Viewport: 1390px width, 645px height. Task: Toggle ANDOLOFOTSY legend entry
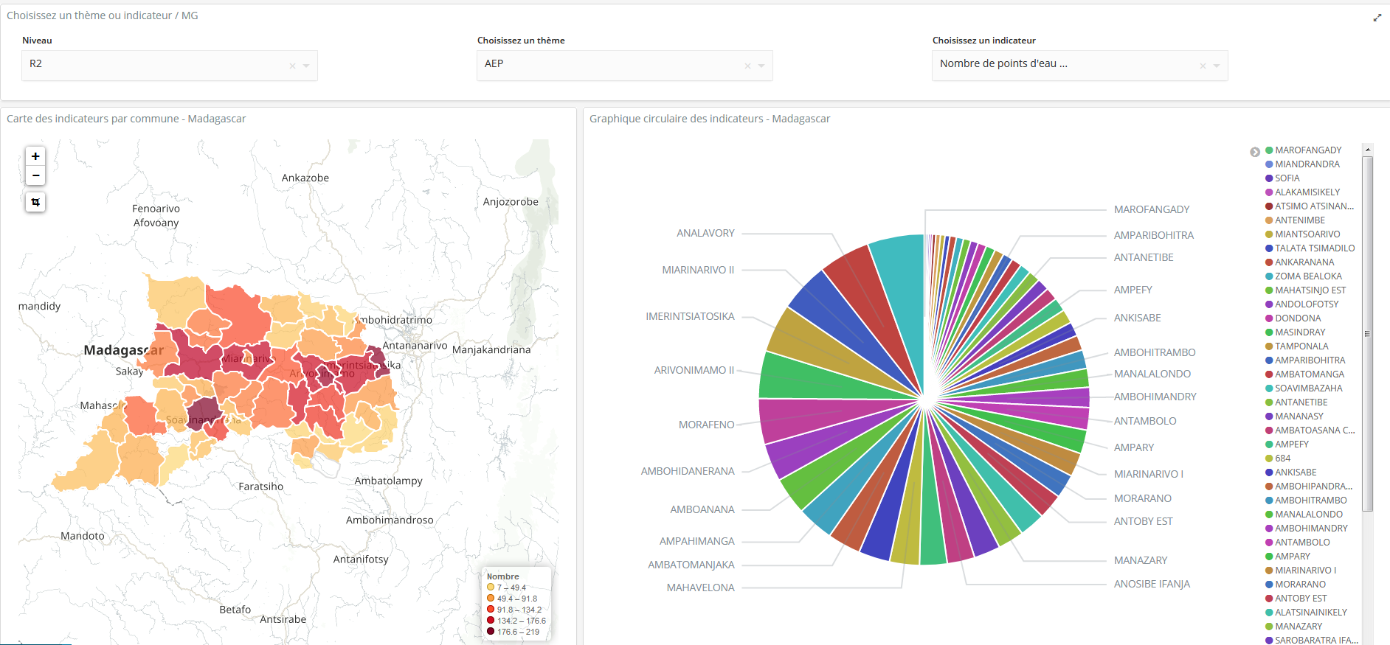(x=1301, y=304)
